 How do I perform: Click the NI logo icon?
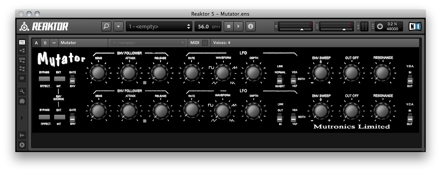pos(415,26)
